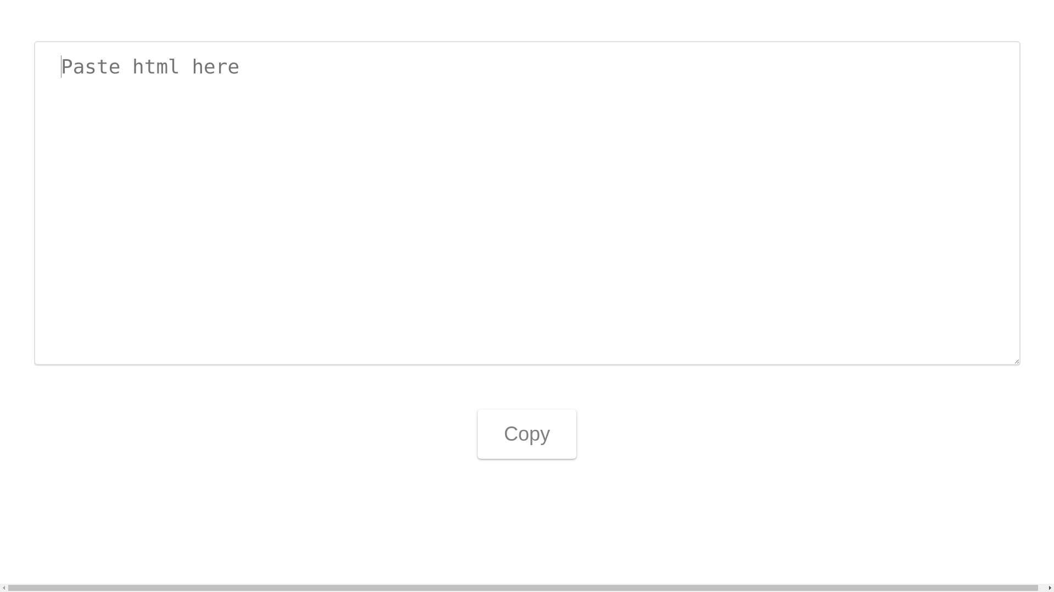Click the lower-right corner resize handle
Image resolution: width=1054 pixels, height=592 pixels.
(1017, 361)
